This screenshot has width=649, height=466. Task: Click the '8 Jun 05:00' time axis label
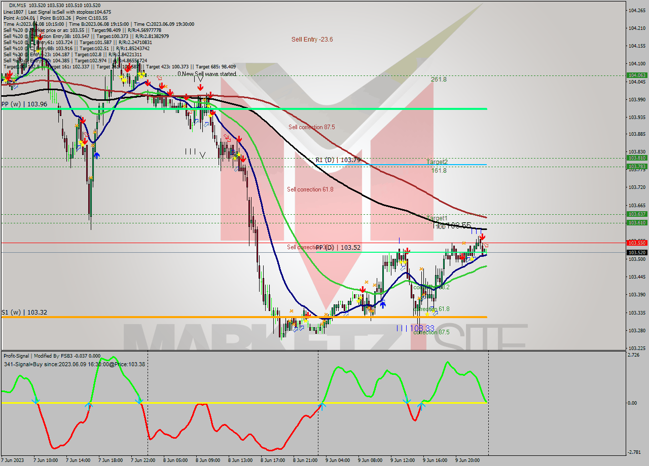[176, 460]
